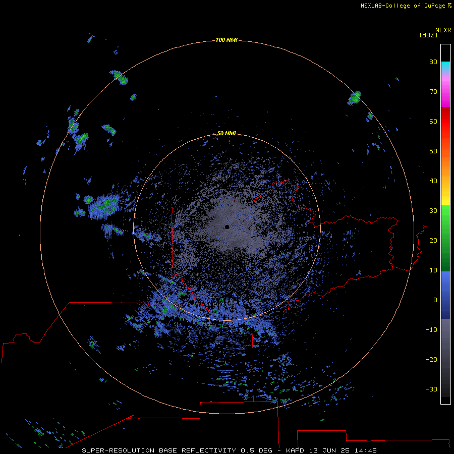Screen dimensions: 454x454
Task: Click the -30 value on dBZ scale
Action: (431, 389)
